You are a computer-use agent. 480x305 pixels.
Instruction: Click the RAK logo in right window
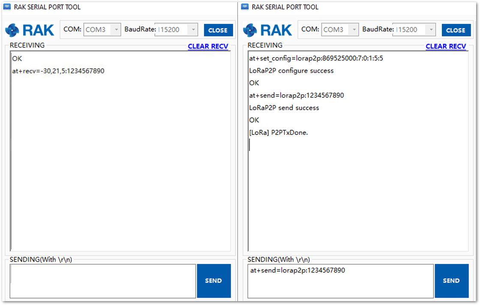267,30
